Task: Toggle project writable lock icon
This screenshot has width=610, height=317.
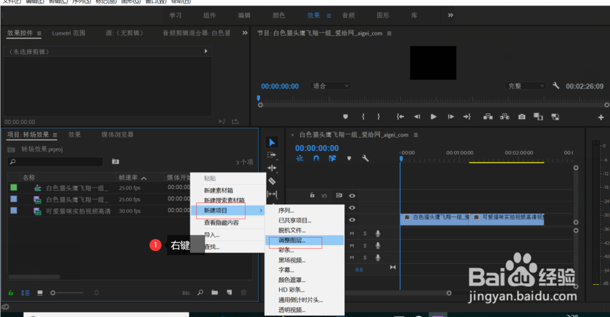Action: click(x=11, y=293)
